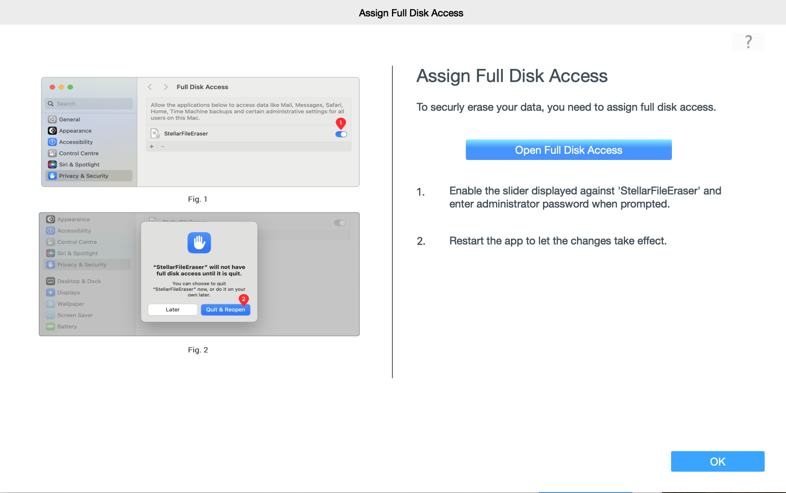The height and width of the screenshot is (493, 786).
Task: Select Battery in the Fig. 2 sidebar
Action: [x=87, y=326]
